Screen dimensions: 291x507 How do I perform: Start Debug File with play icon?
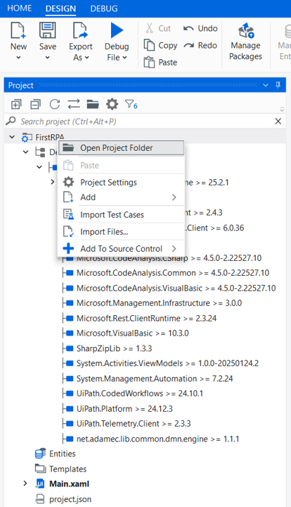(117, 30)
